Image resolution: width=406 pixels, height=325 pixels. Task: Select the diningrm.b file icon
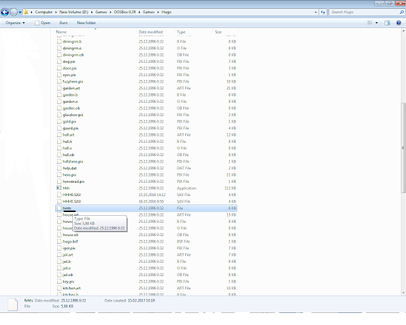click(x=59, y=41)
